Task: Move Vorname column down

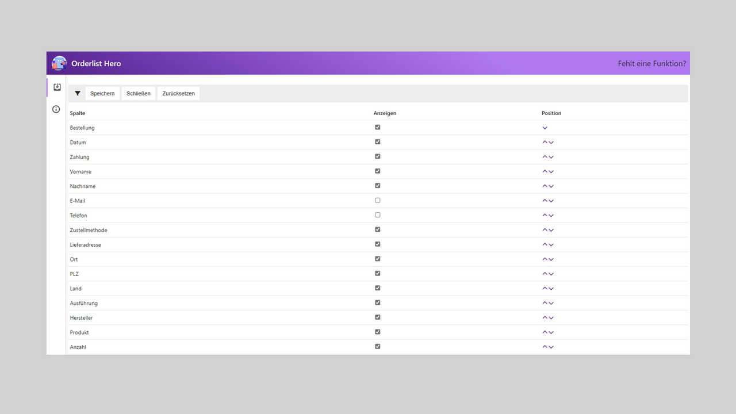Action: tap(551, 171)
